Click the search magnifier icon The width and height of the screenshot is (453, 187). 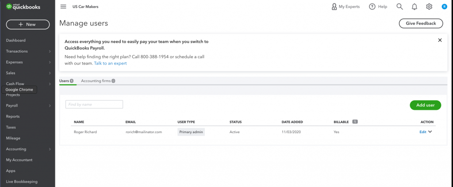tap(399, 7)
